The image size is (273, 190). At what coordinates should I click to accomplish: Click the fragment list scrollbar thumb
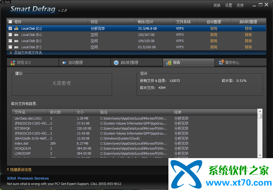[x=260, y=116]
